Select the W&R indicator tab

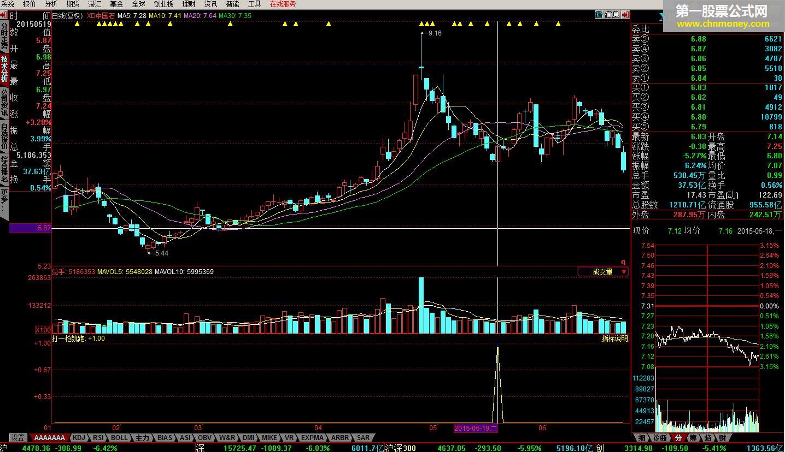(227, 438)
